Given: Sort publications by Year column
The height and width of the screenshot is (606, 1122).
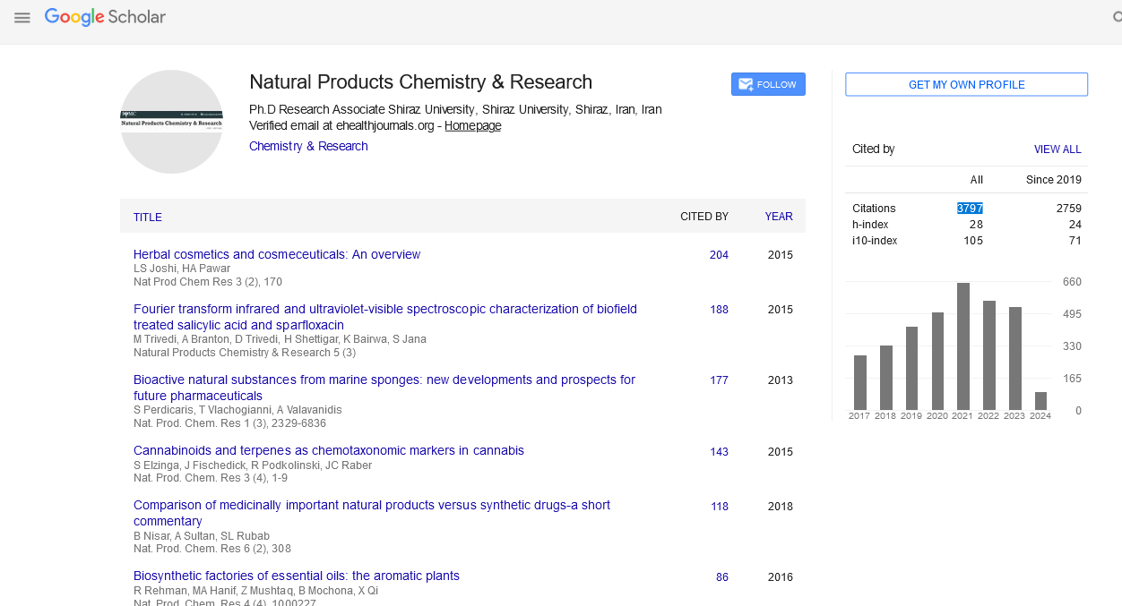Looking at the screenshot, I should click(x=778, y=217).
